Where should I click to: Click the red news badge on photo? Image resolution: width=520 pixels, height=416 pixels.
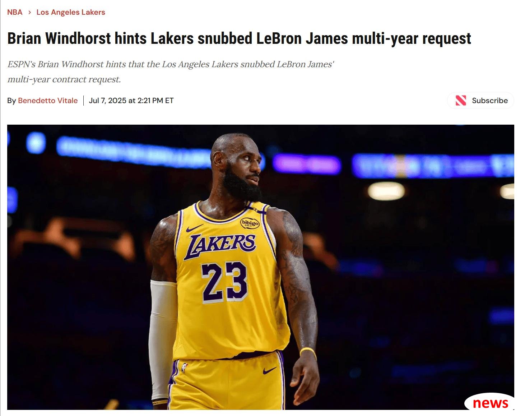[490, 402]
